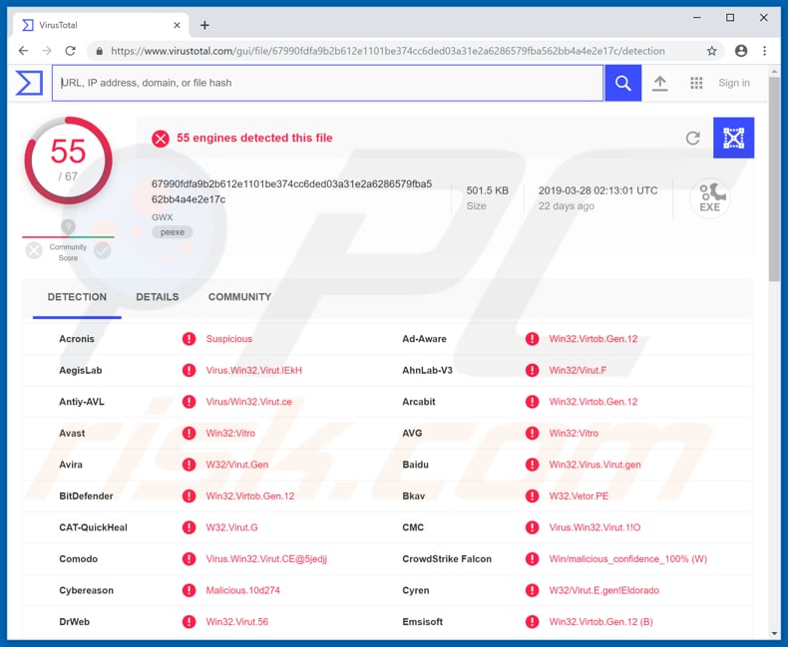Click W32/Virut.E.gen!Eldorado Cyren result
Image resolution: width=788 pixels, height=647 pixels.
tap(604, 590)
